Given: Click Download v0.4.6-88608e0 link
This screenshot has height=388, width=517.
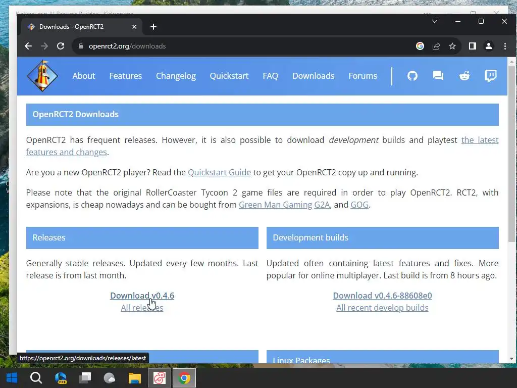Looking at the screenshot, I should [383, 296].
